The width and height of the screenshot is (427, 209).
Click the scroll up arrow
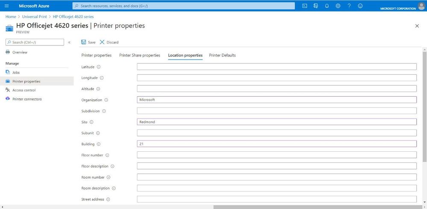point(424,49)
